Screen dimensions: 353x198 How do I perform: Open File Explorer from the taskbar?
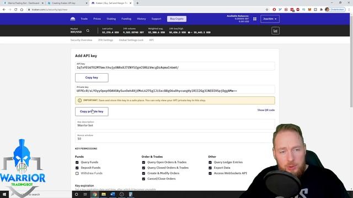104,194
